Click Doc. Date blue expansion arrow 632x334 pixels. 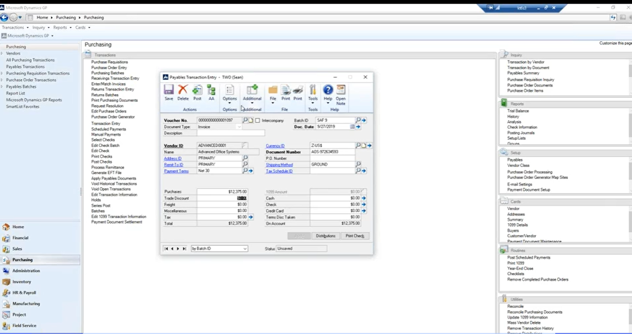tap(358, 127)
